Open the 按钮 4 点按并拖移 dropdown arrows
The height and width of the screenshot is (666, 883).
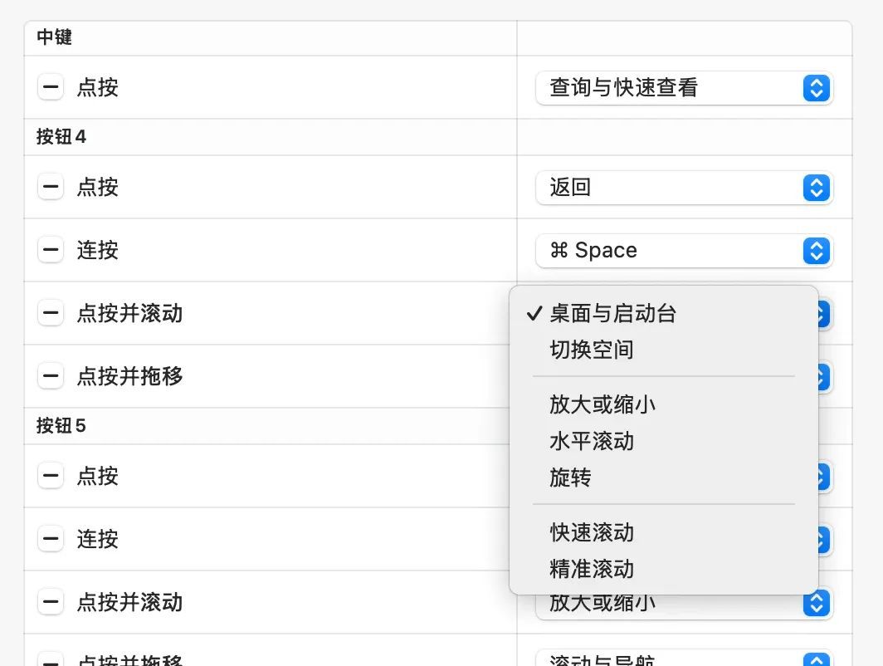tap(824, 378)
